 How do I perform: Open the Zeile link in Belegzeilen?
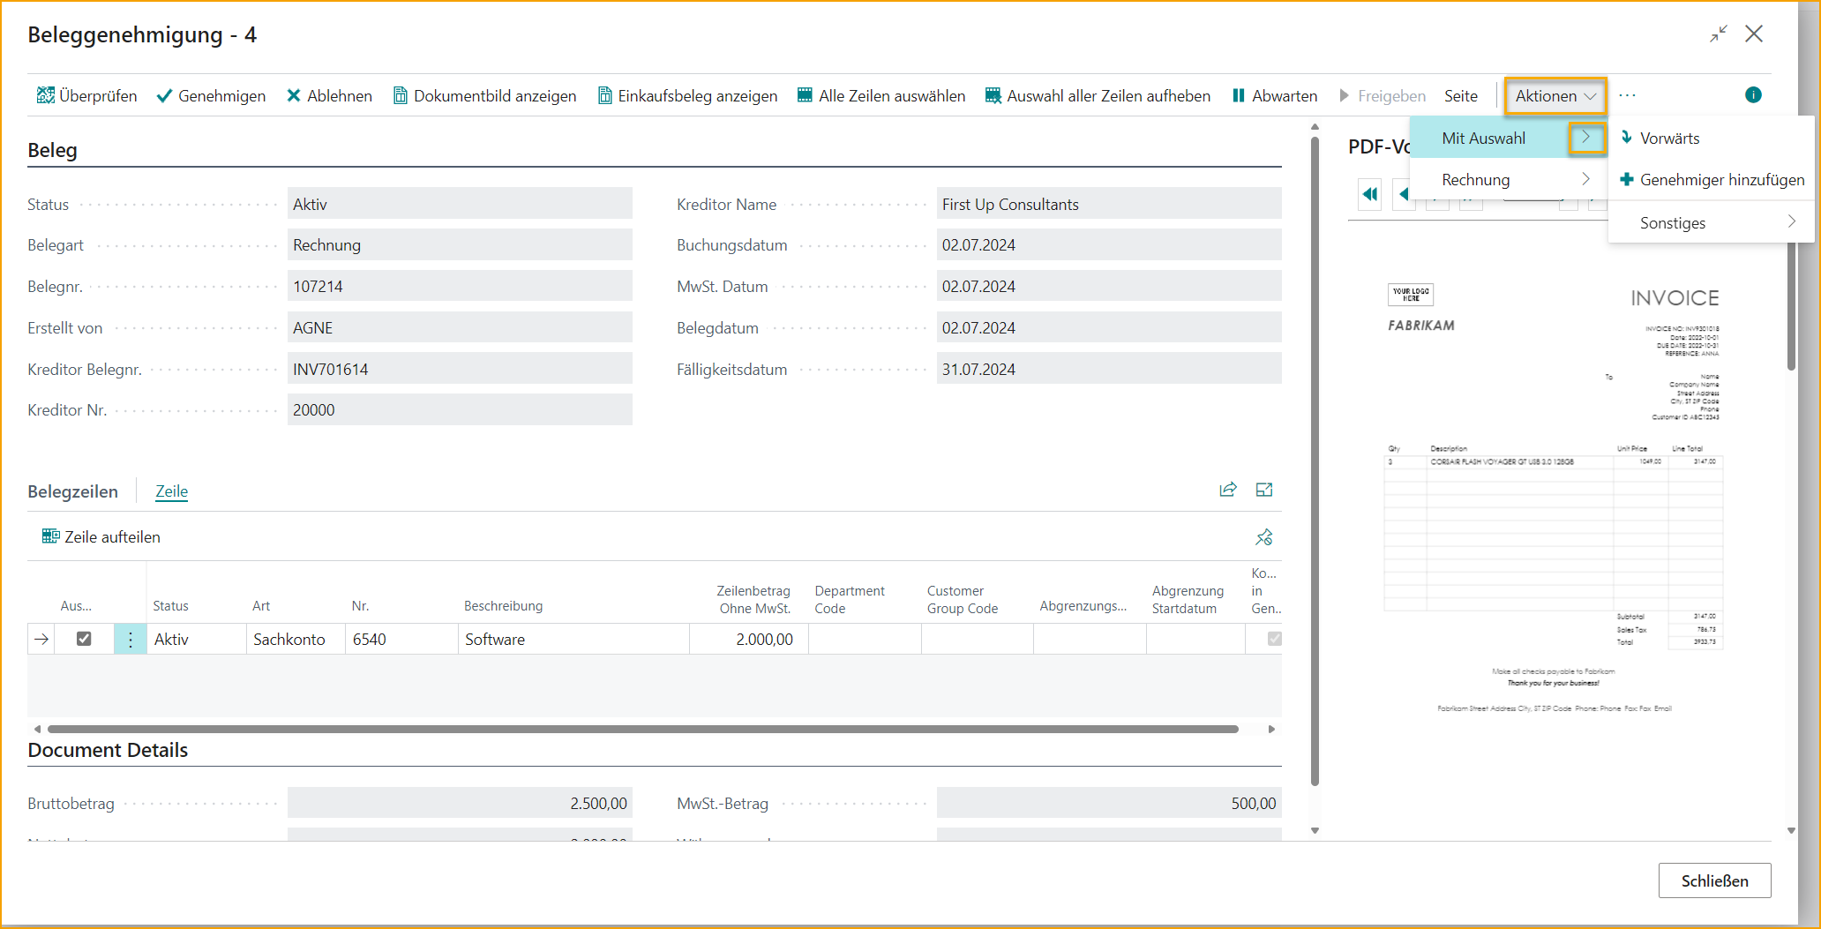pos(171,491)
